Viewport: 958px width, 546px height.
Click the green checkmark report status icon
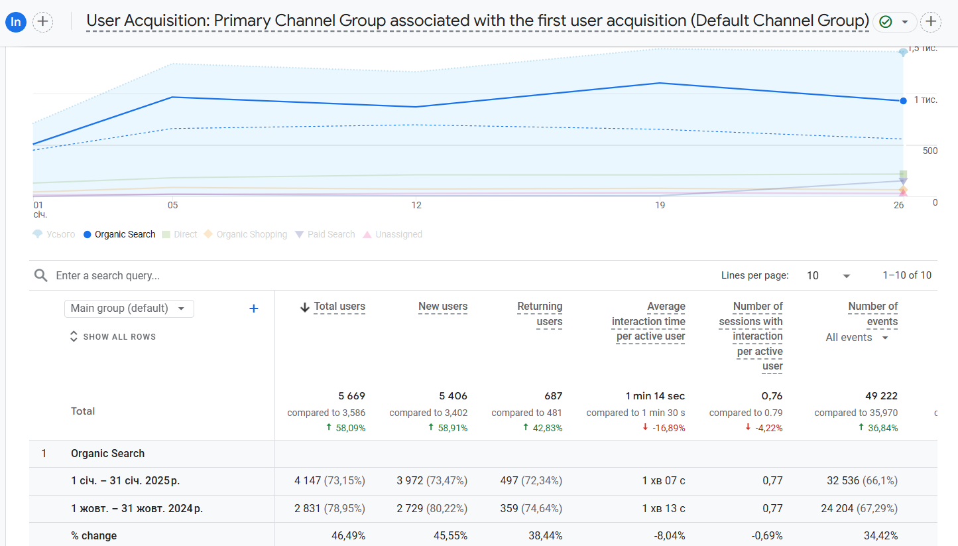[x=885, y=22]
